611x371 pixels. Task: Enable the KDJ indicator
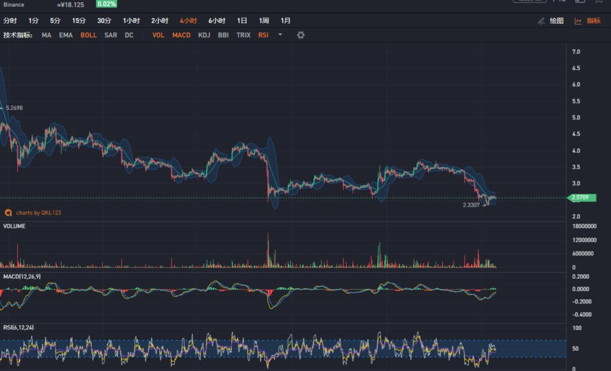click(204, 35)
